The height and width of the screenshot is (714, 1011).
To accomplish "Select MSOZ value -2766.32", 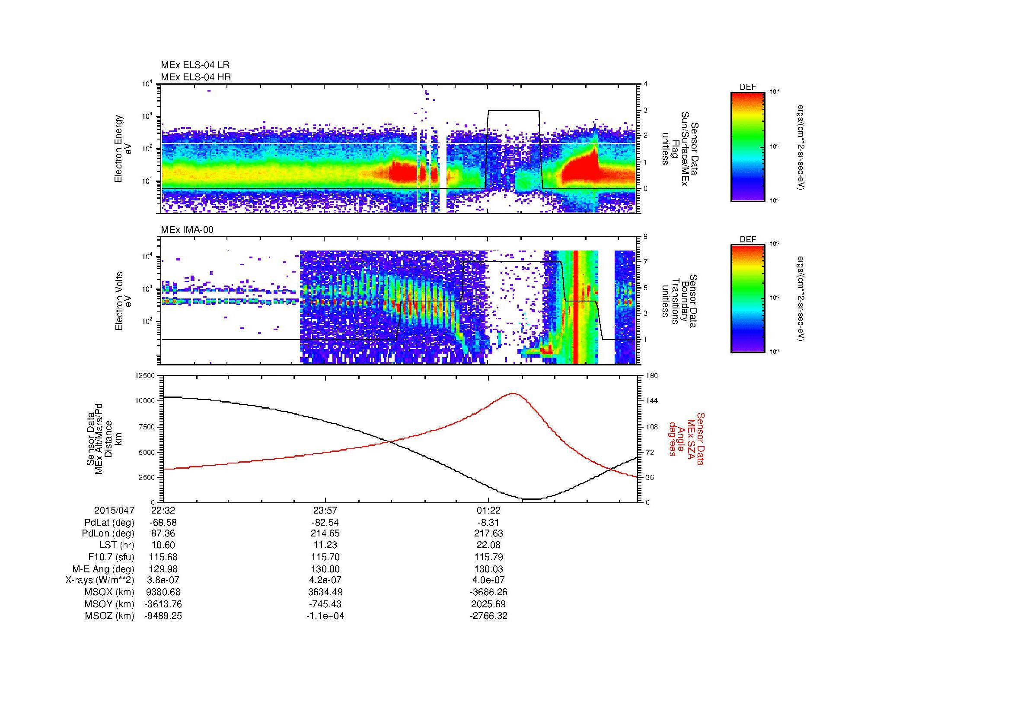I will [488, 616].
